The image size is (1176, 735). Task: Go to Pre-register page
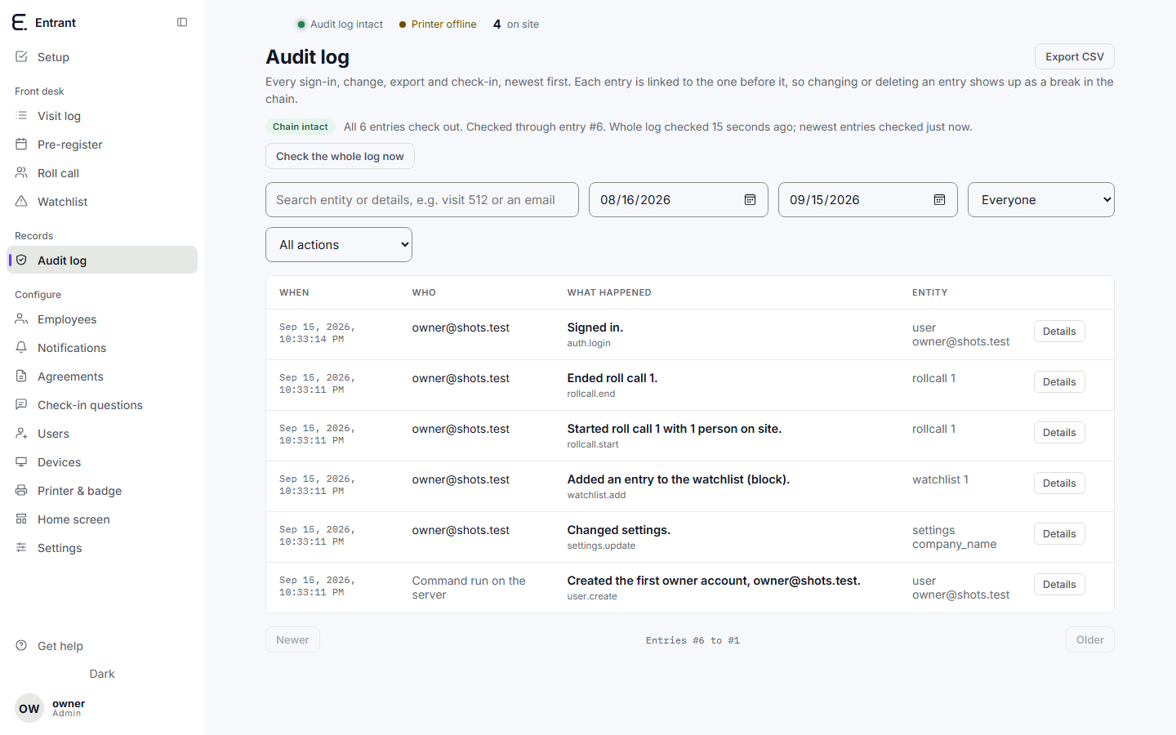pyautogui.click(x=102, y=145)
